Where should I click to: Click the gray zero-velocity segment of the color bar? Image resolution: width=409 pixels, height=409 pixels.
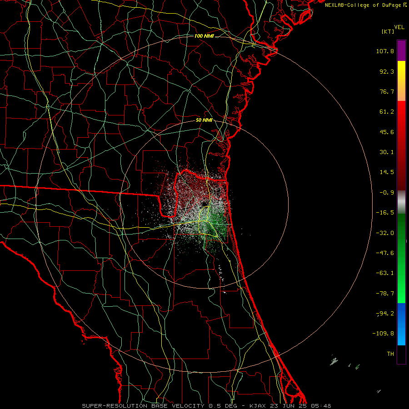(x=401, y=202)
